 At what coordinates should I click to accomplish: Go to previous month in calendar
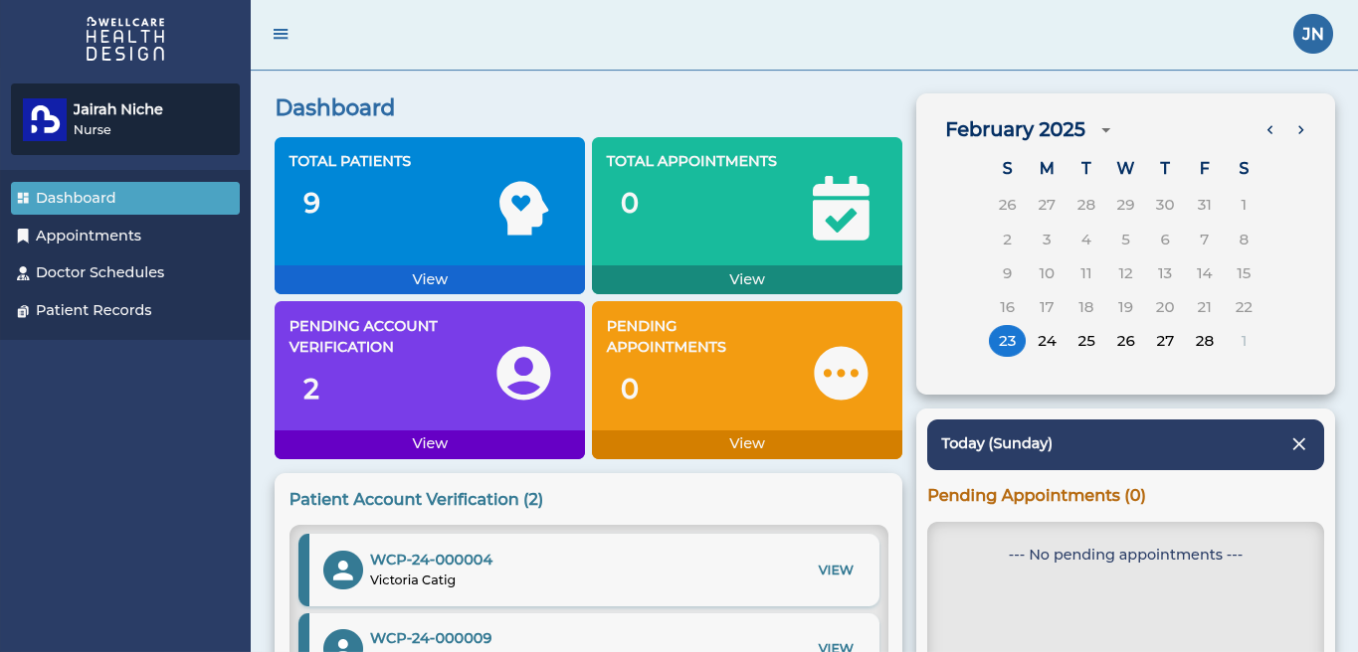click(1269, 130)
